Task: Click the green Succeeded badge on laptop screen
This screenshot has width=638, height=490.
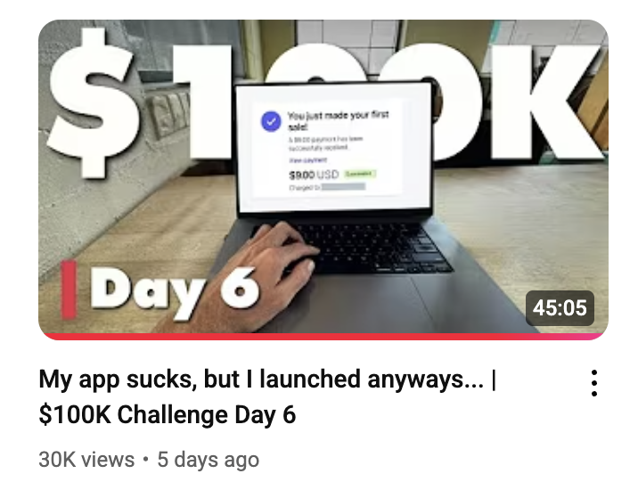Action: (x=359, y=174)
